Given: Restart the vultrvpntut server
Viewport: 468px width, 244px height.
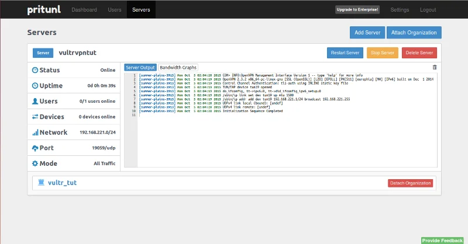Looking at the screenshot, I should coord(345,53).
